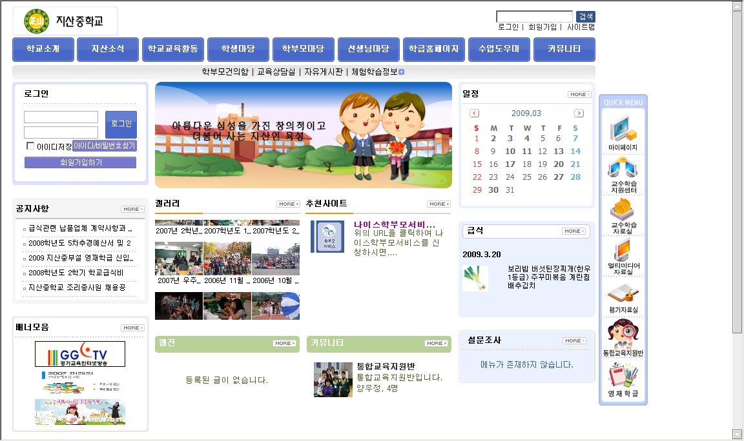The image size is (744, 441).
Task: Go to previous month in calendar
Action: [x=475, y=113]
